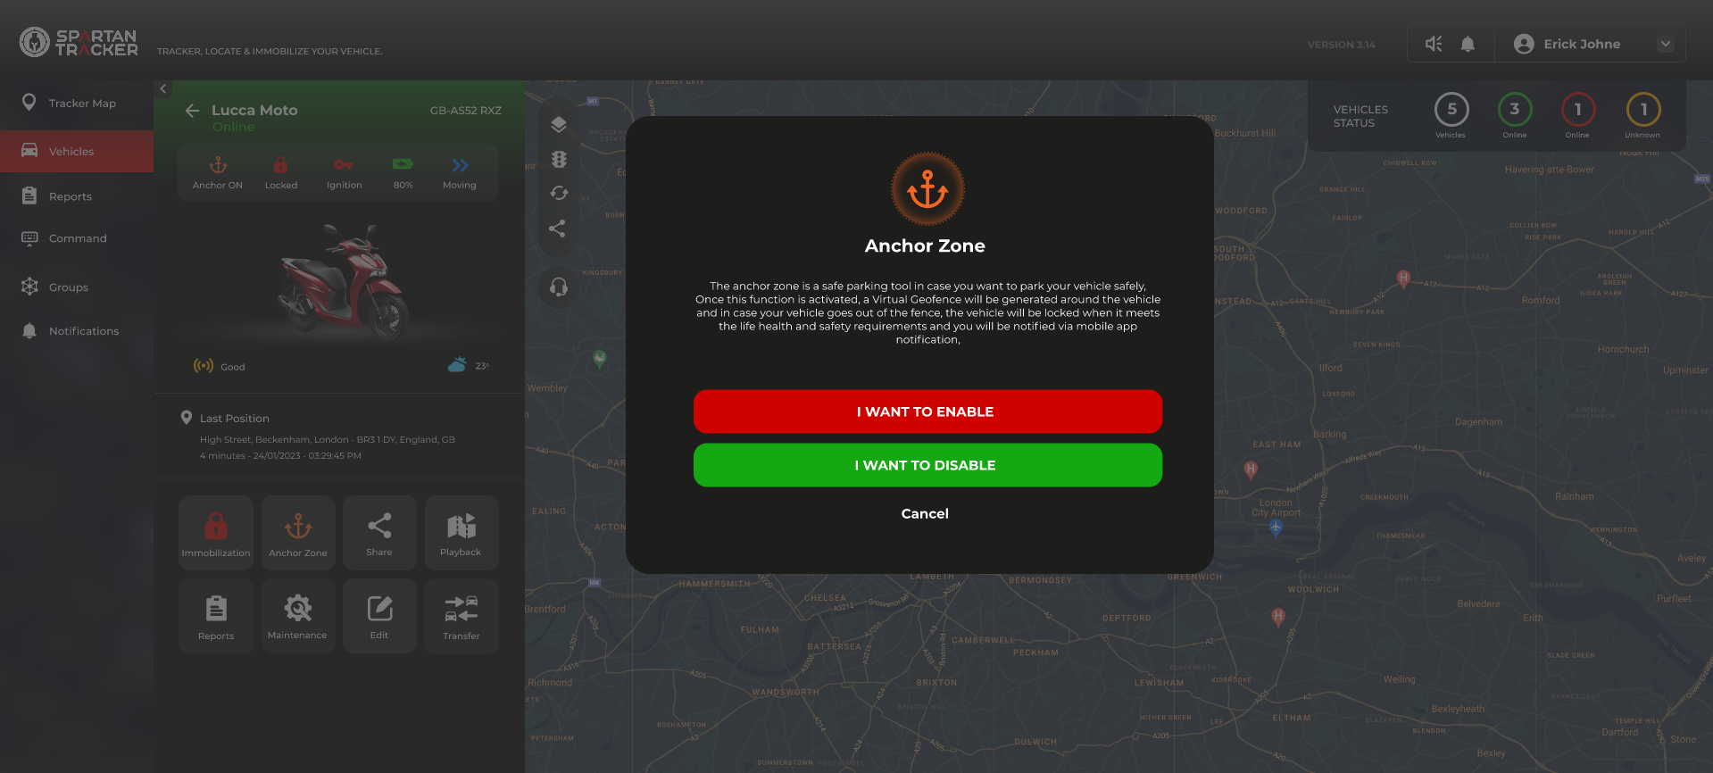Click the 80% battery status icon
The image size is (1713, 773).
point(403,164)
